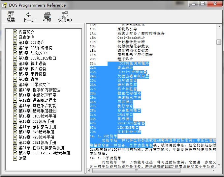Screen dimensions: 224x177
Task: Open chapter 第19章 XMS参考手册
Action: coord(36,138)
